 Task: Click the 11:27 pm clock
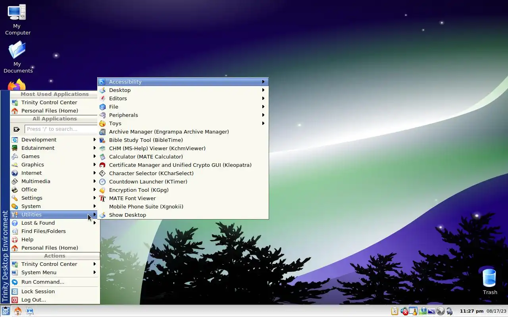pyautogui.click(x=471, y=311)
